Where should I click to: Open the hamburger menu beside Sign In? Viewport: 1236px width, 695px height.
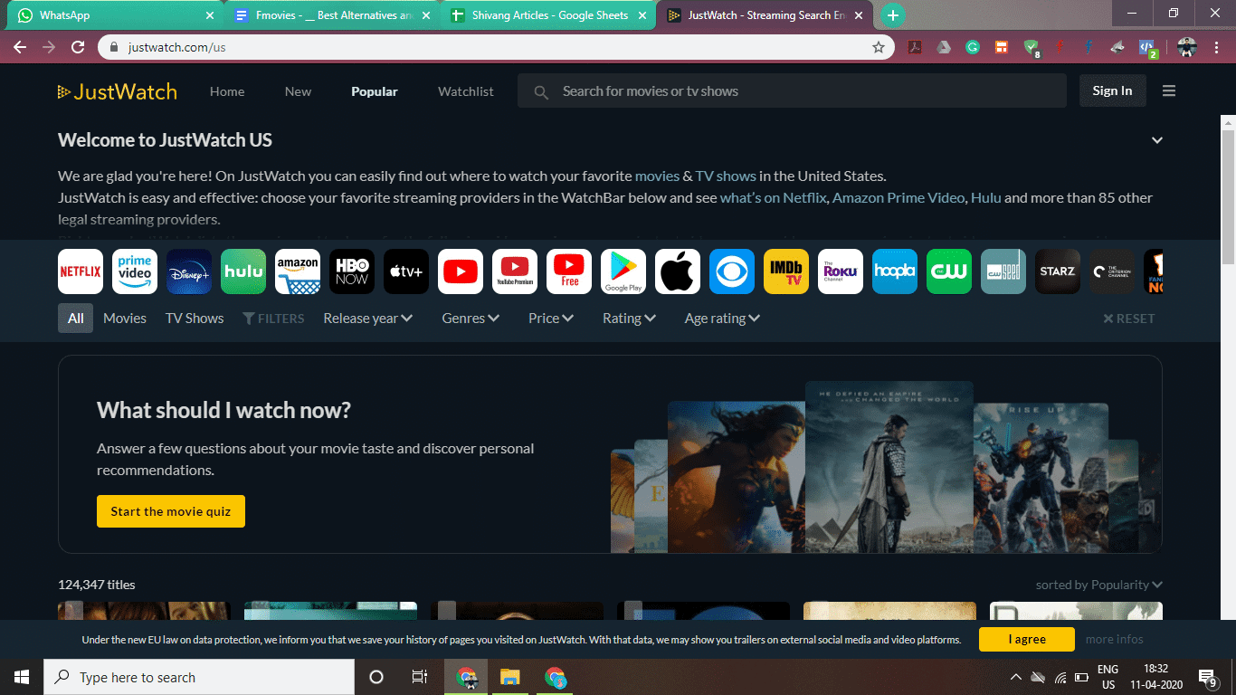tap(1169, 90)
